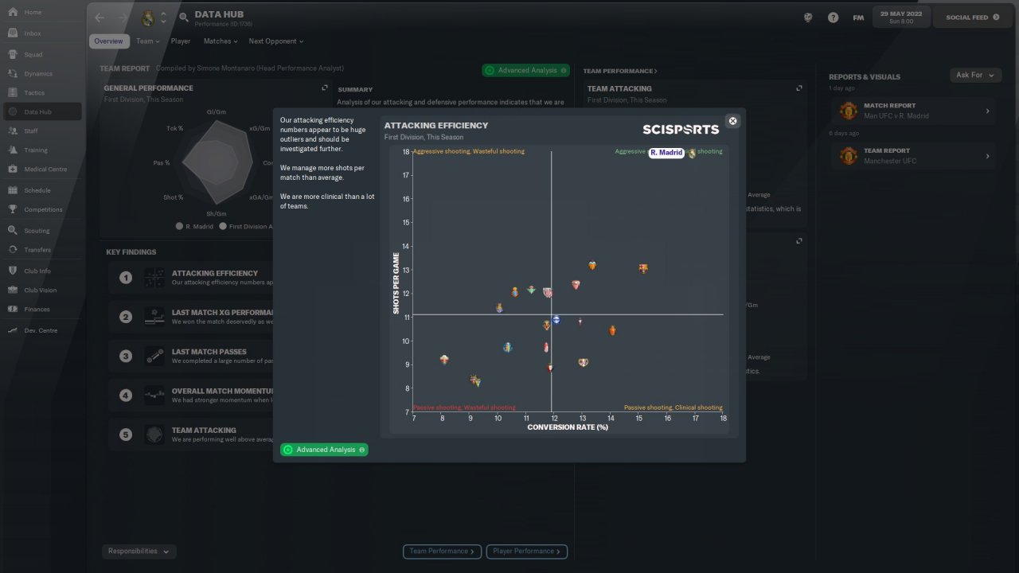Screen dimensions: 1019x573
Task: Click the Team Performance button
Action: [x=443, y=551]
